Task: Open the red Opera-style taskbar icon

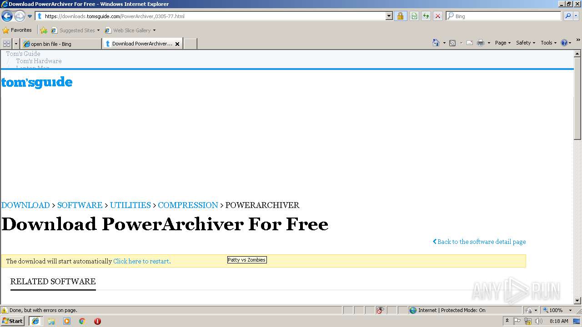Action: pos(97,321)
